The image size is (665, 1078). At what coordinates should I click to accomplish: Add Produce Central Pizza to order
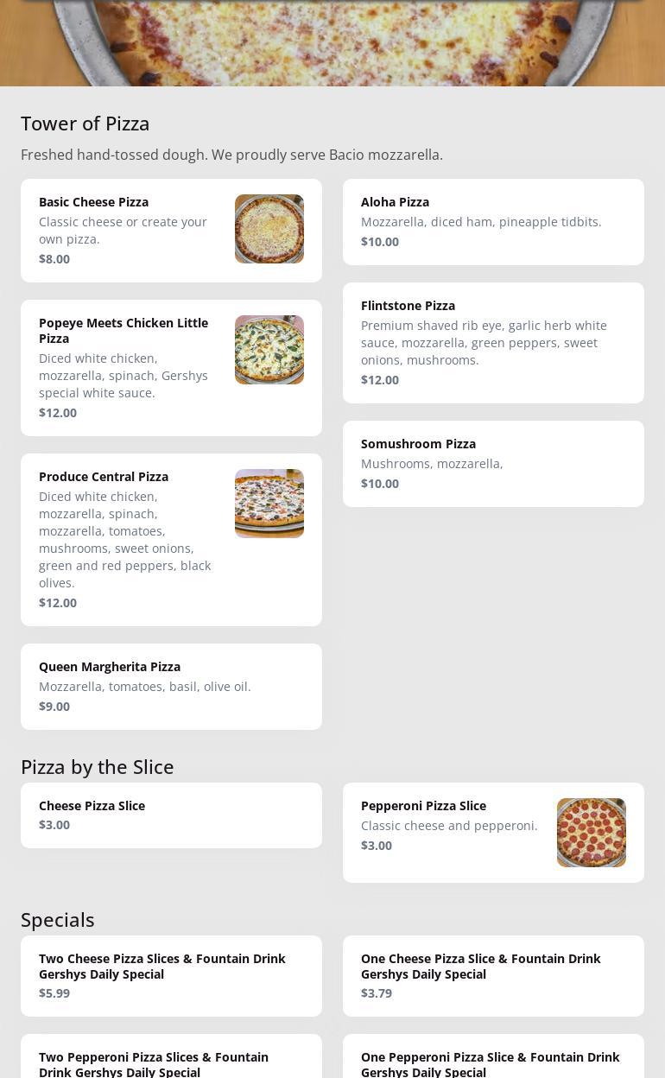(171, 540)
